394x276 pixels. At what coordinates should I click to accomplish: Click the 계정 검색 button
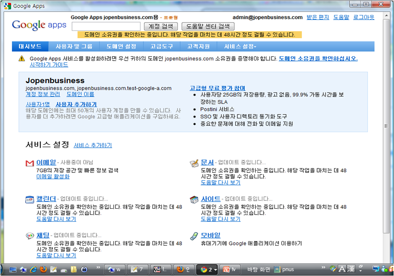161,26
